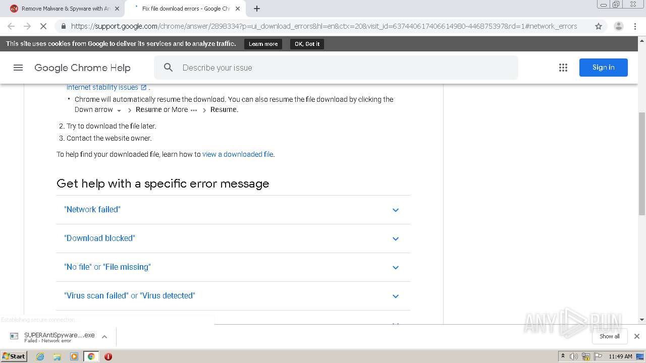Open the hamburger main menu
The image size is (646, 363).
point(18,68)
